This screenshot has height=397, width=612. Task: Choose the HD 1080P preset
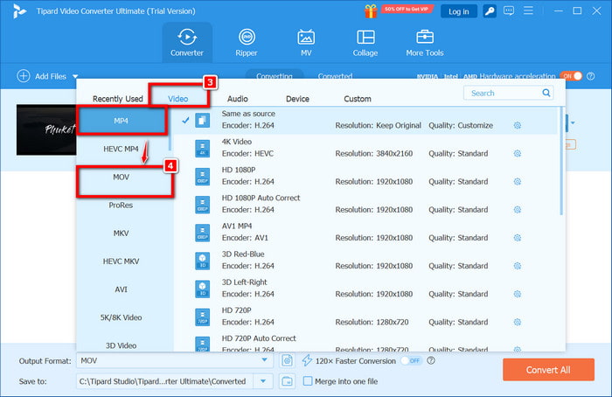tap(367, 176)
